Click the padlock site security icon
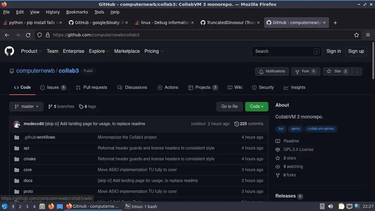Screen dimensions: 375x211 (48, 35)
